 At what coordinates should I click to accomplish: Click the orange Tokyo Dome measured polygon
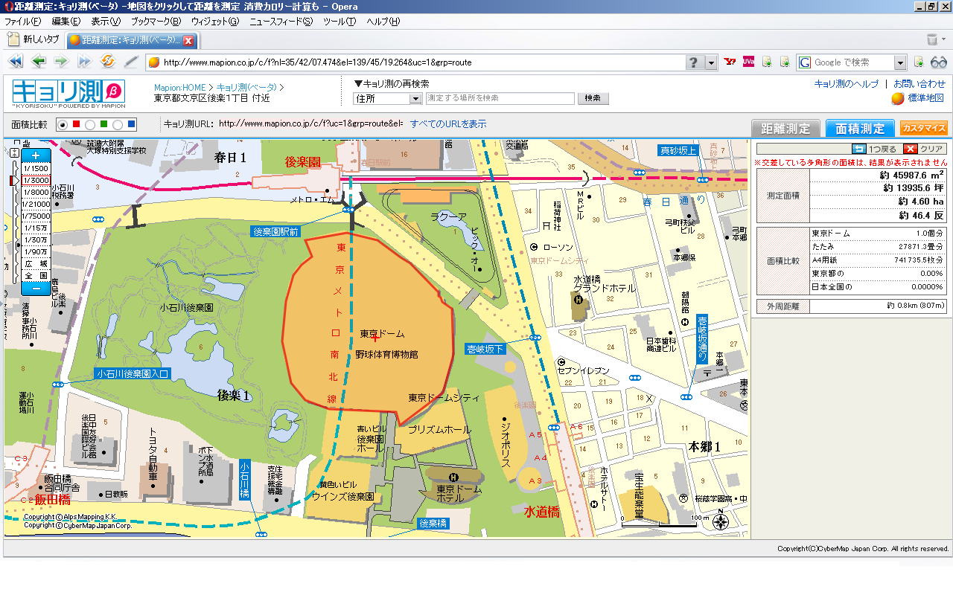(x=369, y=327)
